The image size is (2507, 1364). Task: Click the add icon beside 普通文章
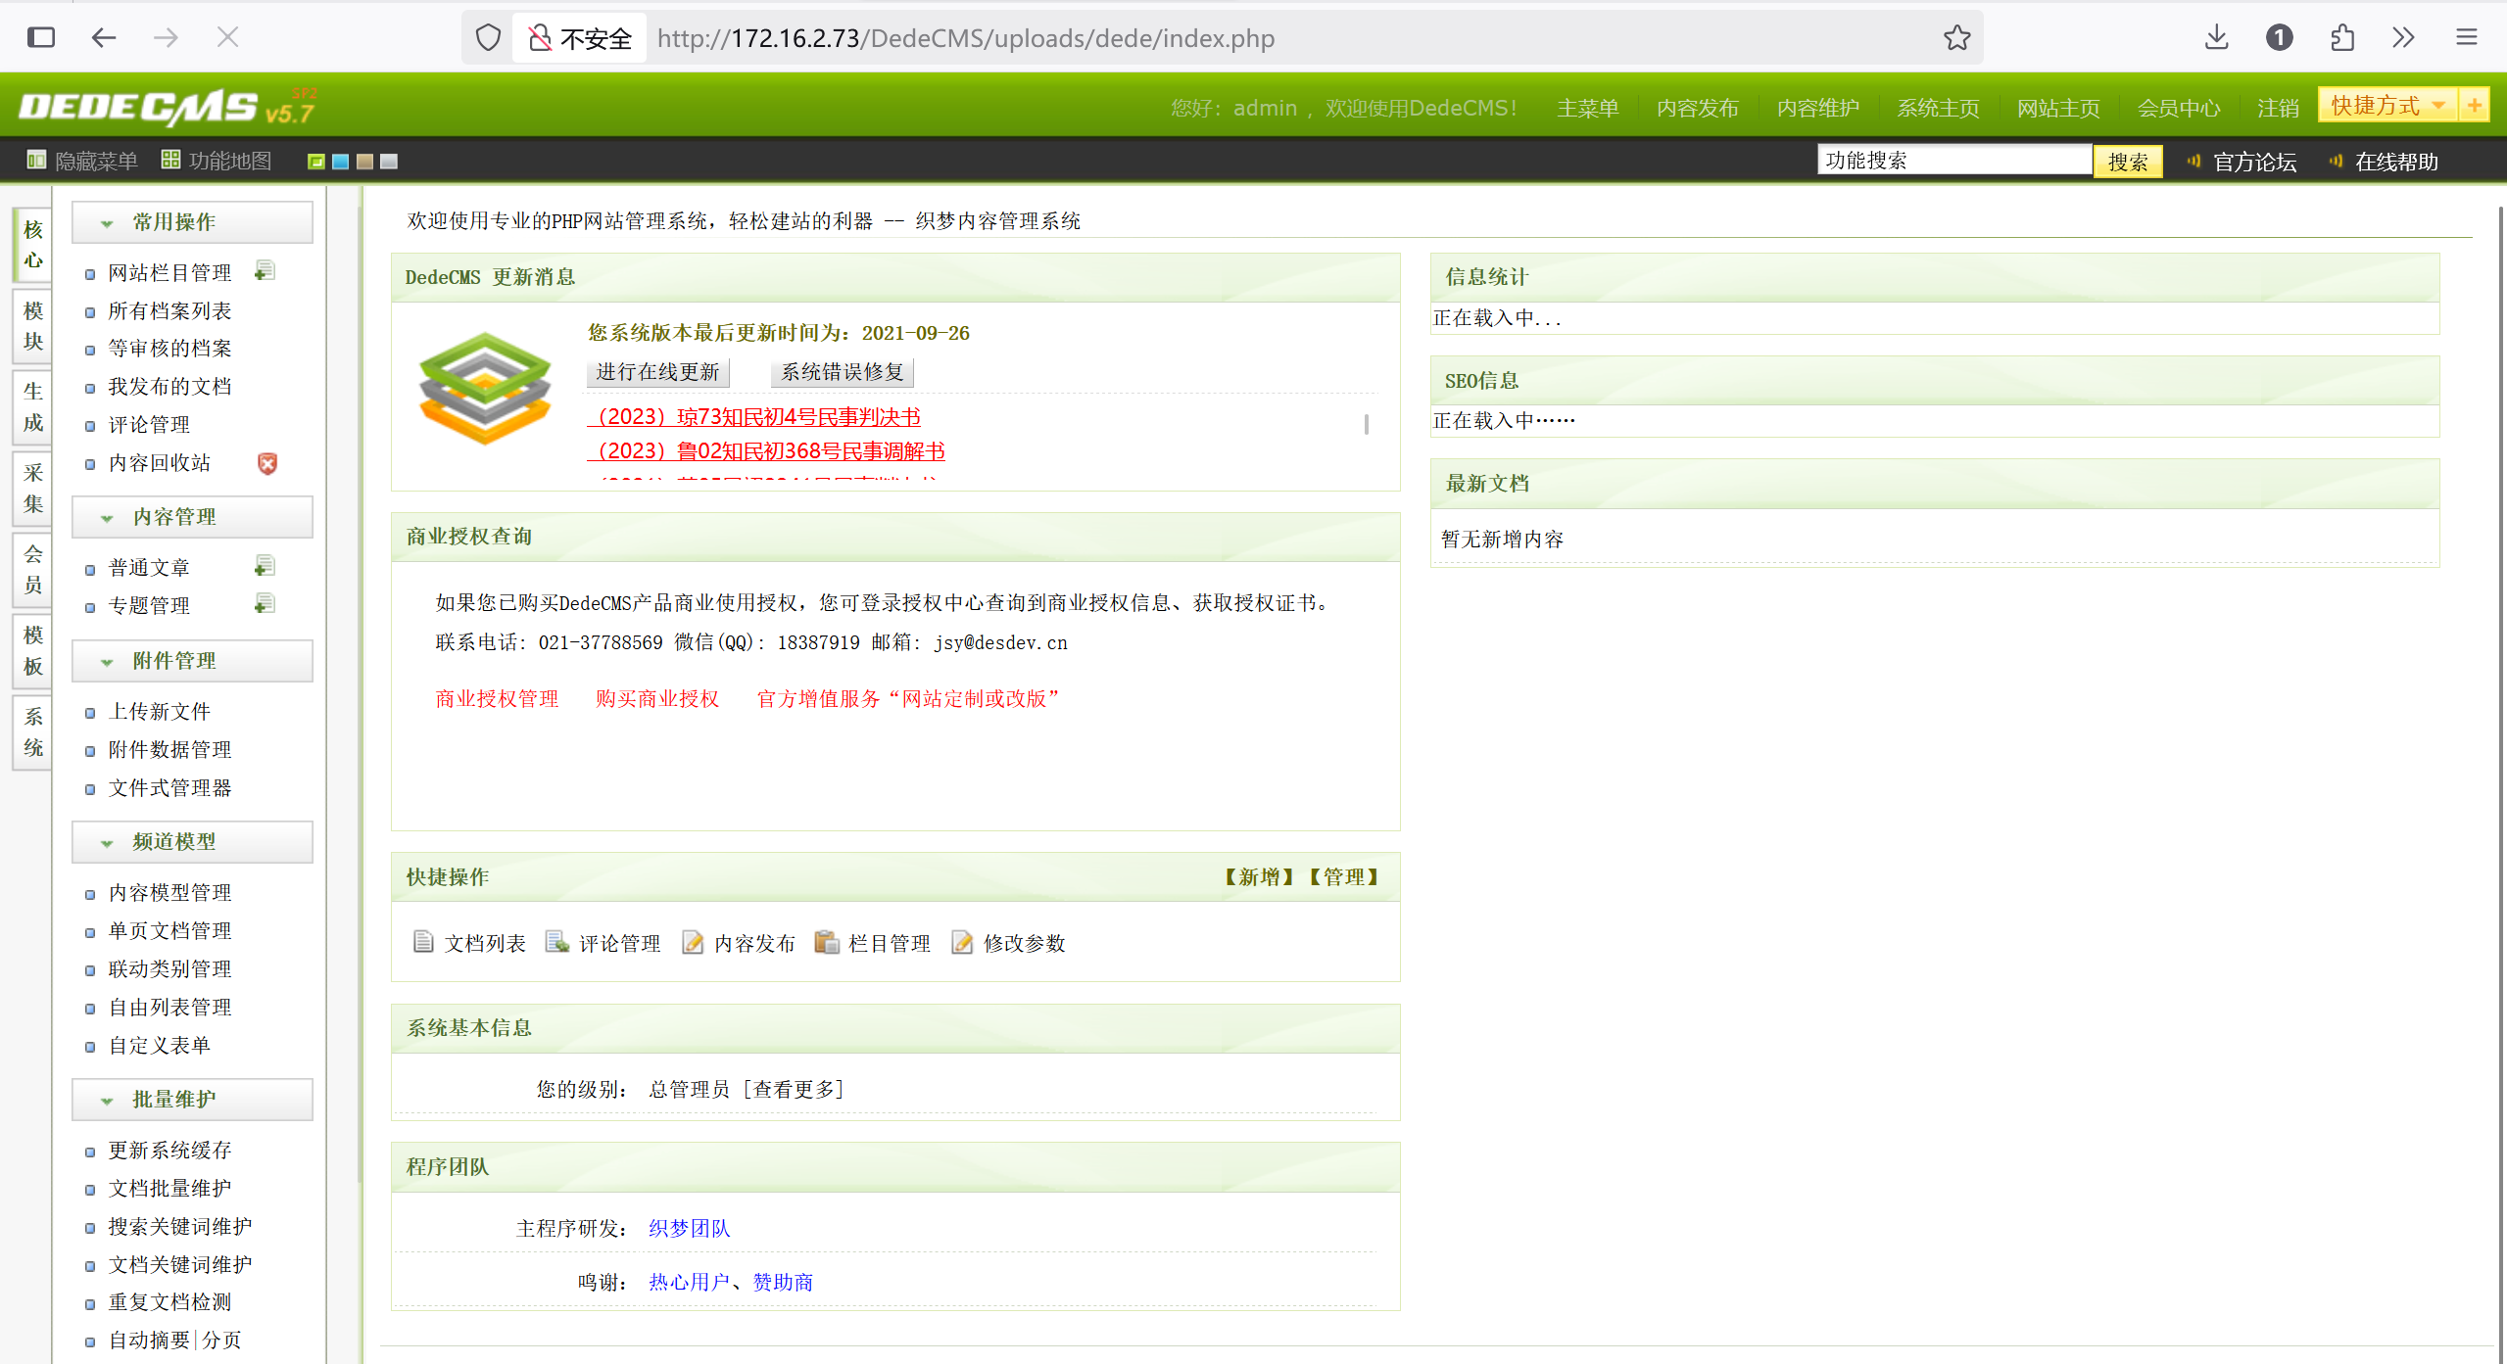[x=265, y=566]
